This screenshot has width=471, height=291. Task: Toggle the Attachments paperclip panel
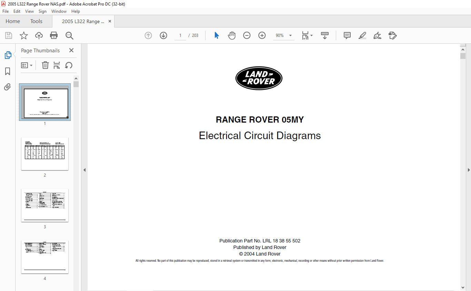click(x=8, y=87)
